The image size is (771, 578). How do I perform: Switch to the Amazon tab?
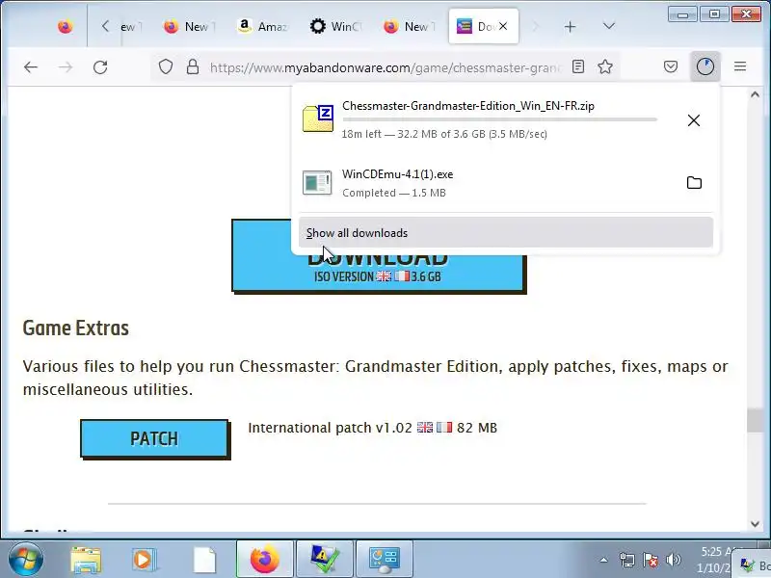(x=262, y=27)
